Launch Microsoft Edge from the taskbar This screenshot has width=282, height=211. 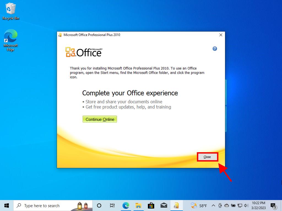[x=126, y=206]
